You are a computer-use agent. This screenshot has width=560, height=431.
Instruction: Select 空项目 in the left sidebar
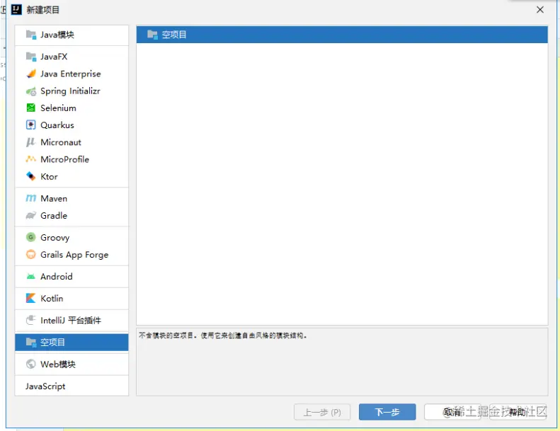point(72,342)
